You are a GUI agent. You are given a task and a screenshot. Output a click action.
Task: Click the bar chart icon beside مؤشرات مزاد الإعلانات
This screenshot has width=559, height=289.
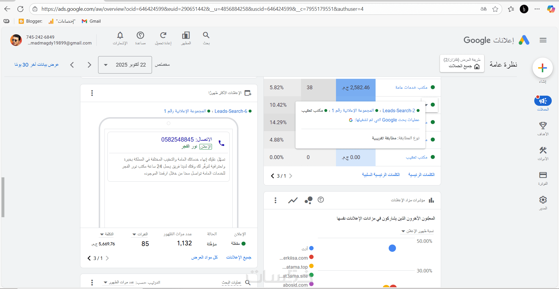[x=431, y=200]
